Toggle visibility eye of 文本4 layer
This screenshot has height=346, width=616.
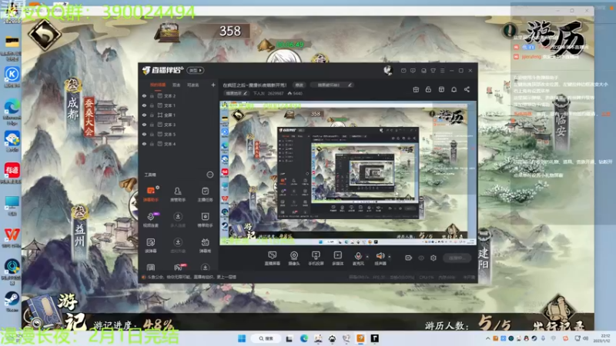(144, 144)
